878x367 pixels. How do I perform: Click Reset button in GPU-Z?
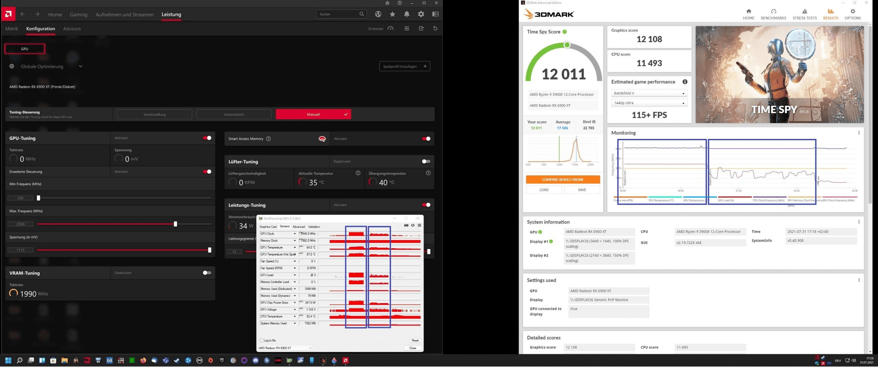coord(415,340)
